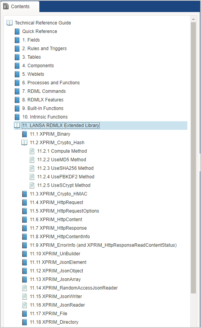This screenshot has height=328, width=201.
Task: Click the book icon next to 11.17 XPRIM_File
Action: [x=25, y=314]
